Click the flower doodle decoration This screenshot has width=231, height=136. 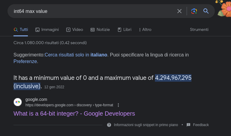coord(223,8)
